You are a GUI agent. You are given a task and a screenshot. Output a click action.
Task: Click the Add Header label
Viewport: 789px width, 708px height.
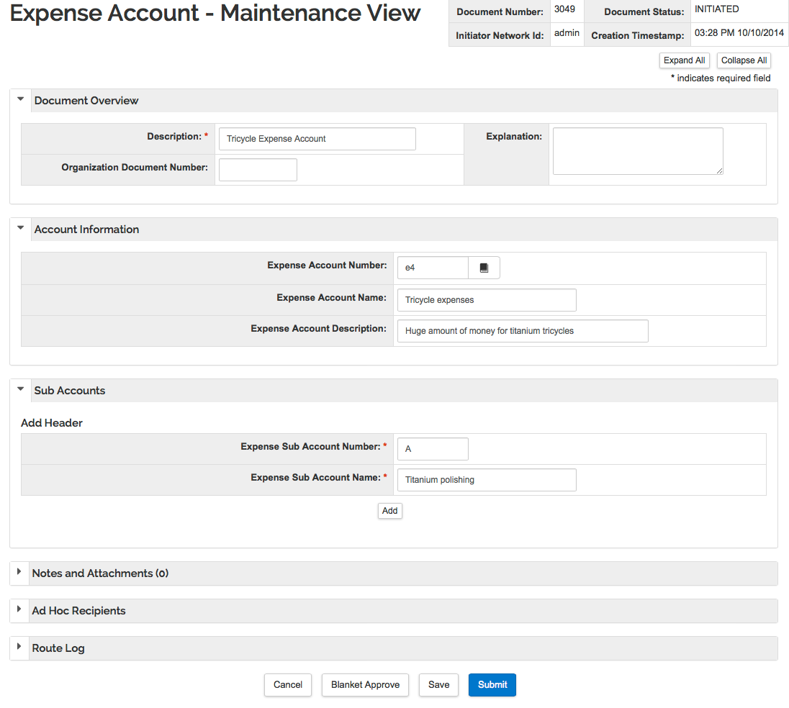pyautogui.click(x=52, y=423)
